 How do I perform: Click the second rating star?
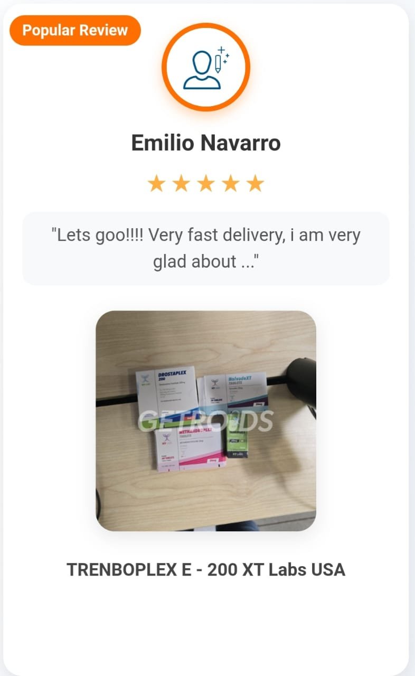(x=181, y=184)
